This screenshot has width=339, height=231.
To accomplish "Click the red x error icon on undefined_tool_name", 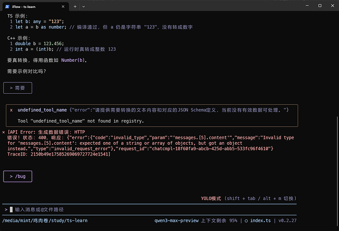I will (x=11, y=110).
